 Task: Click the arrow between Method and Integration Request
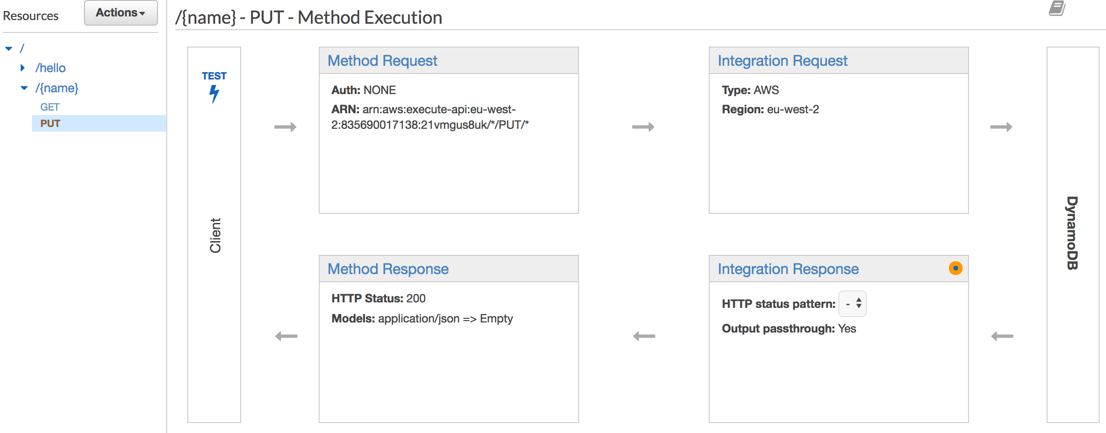(643, 127)
